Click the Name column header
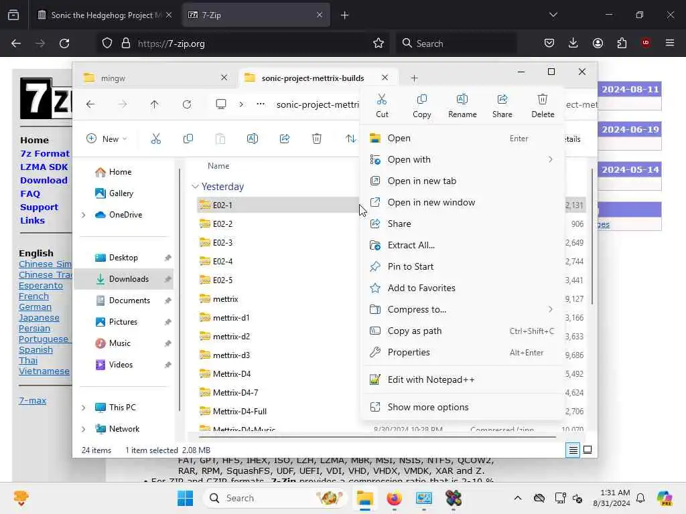This screenshot has height=514, width=686. pos(218,166)
